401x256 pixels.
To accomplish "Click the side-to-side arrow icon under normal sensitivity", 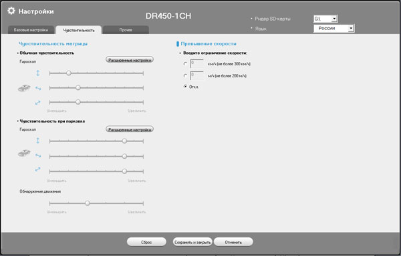I will [38, 88].
